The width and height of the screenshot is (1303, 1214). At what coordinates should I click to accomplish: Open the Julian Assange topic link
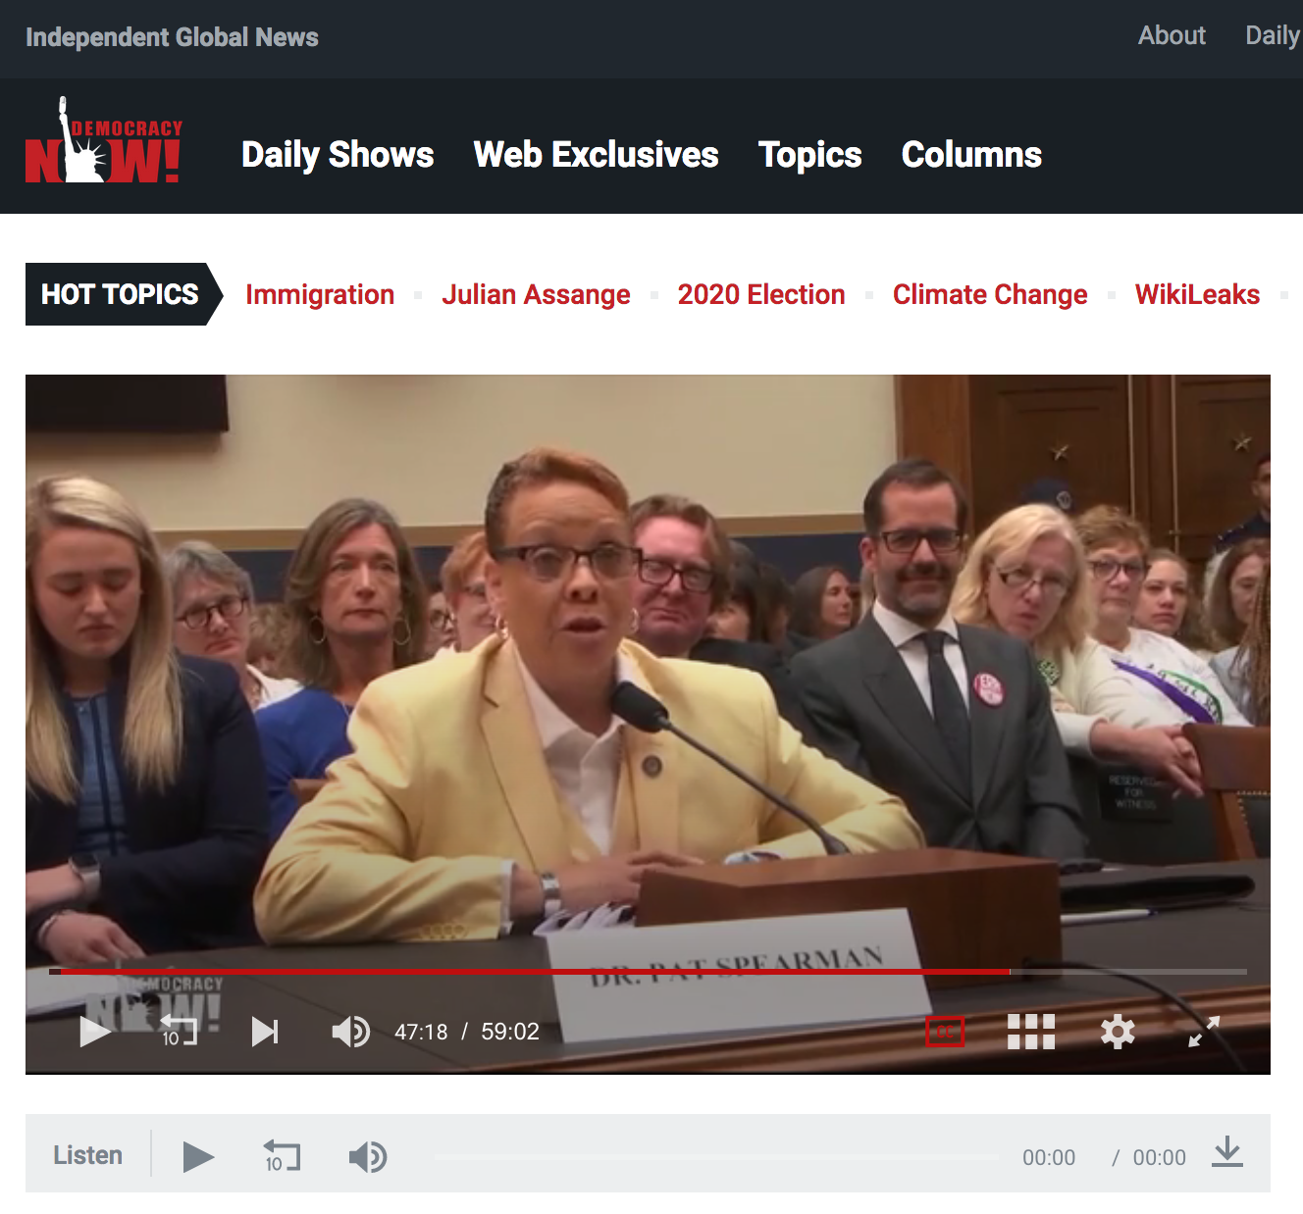[536, 295]
